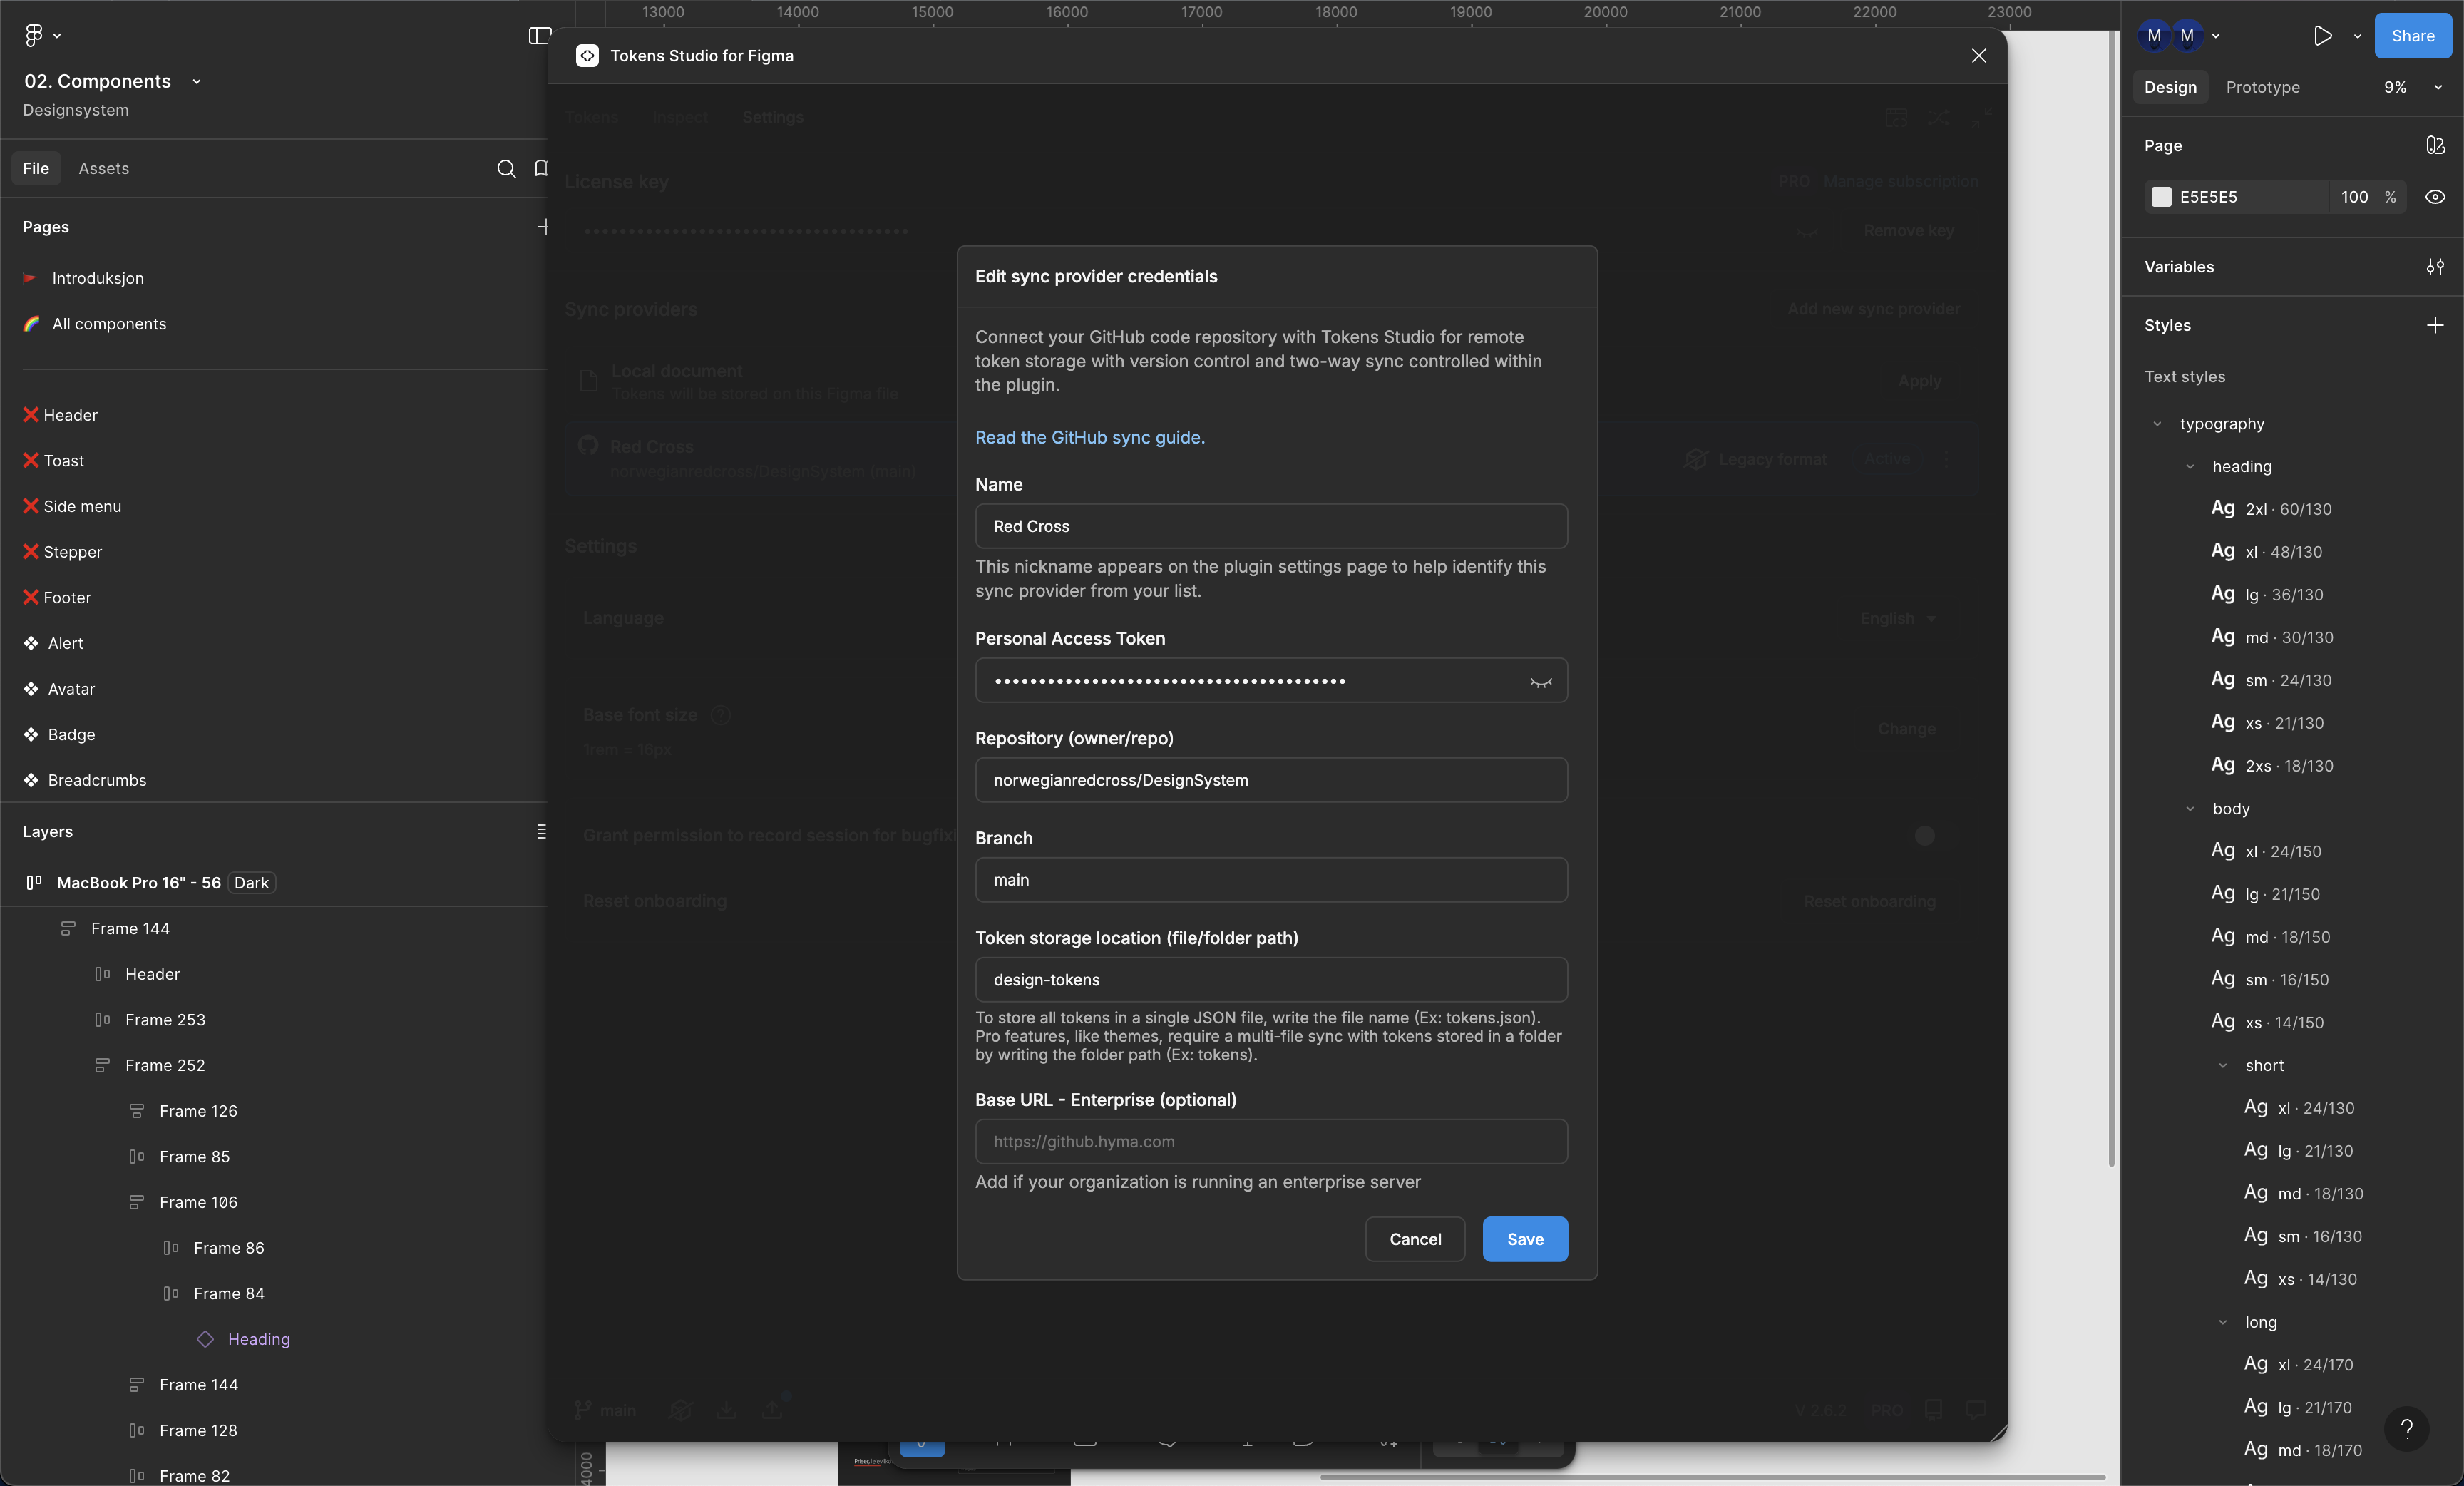Viewport: 2464px width, 1486px height.
Task: Switch to the Assets tab
Action: (x=103, y=168)
